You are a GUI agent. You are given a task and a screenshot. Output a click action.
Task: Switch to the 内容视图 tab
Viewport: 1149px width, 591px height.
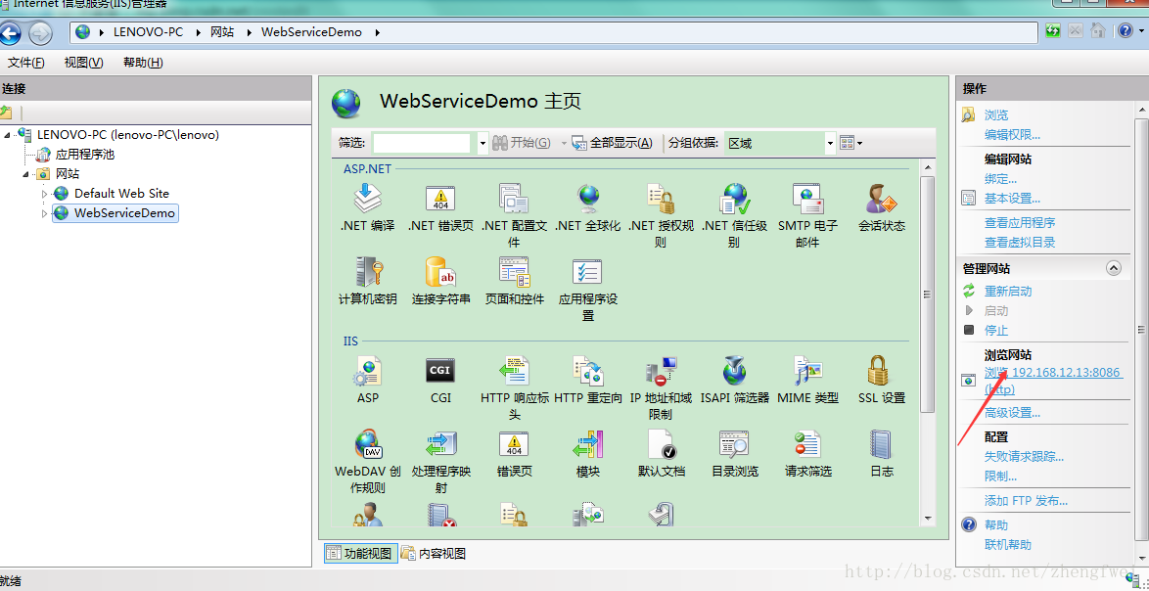coord(434,554)
